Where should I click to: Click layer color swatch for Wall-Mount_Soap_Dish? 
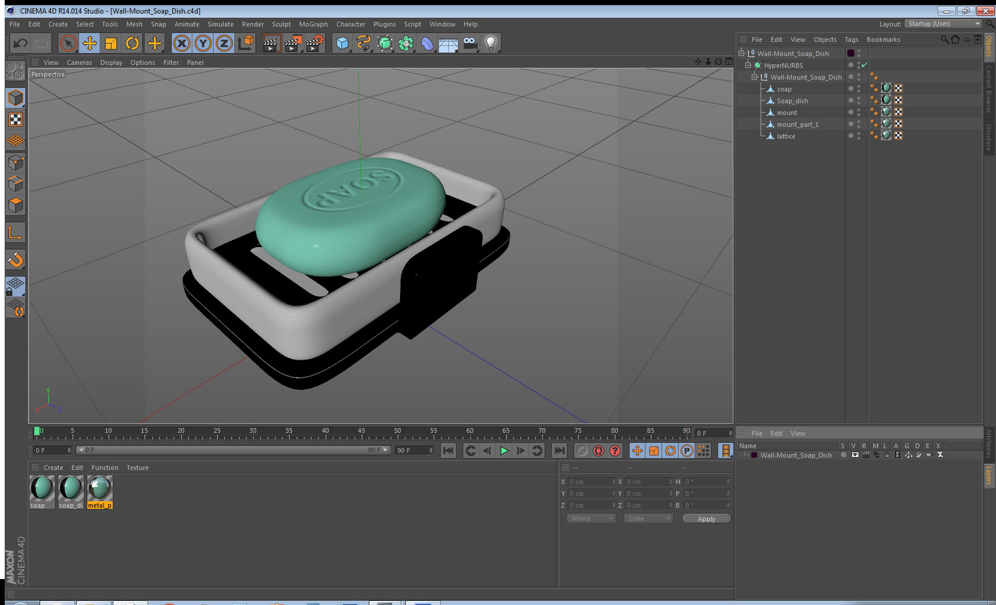pos(754,455)
